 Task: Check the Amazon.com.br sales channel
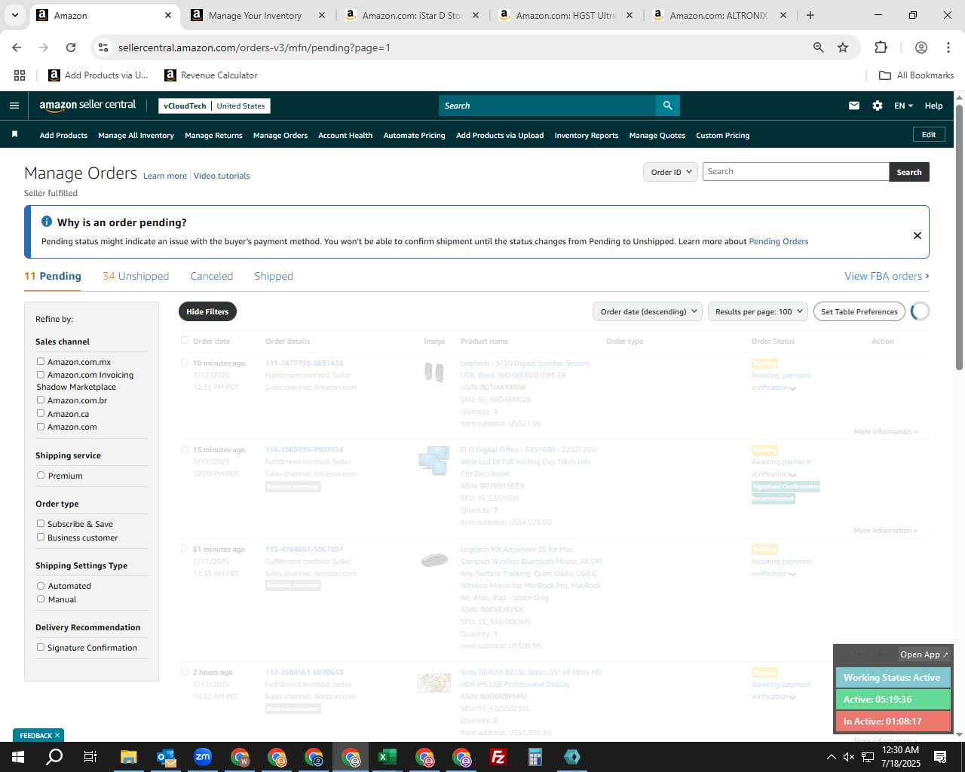41,400
